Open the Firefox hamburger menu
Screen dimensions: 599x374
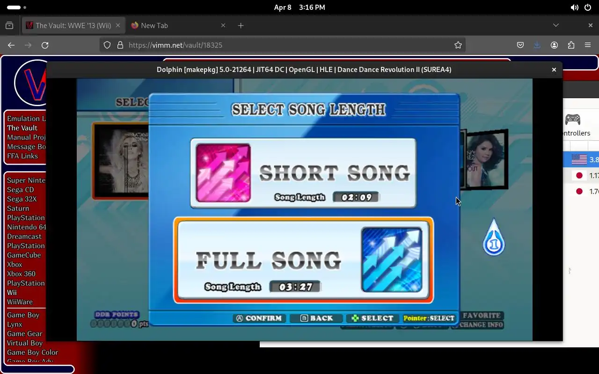588,45
